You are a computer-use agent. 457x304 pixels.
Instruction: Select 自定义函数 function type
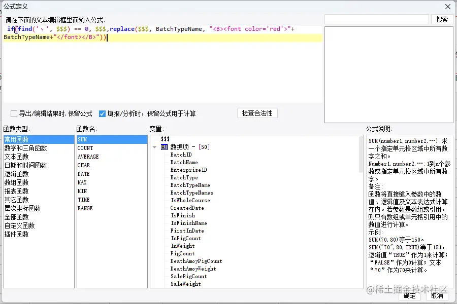(x=39, y=225)
